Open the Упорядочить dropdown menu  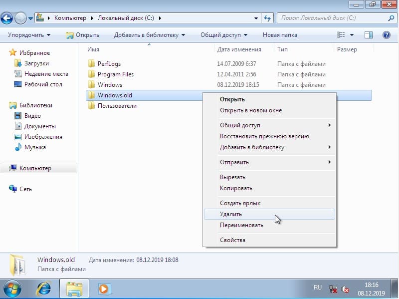point(29,35)
